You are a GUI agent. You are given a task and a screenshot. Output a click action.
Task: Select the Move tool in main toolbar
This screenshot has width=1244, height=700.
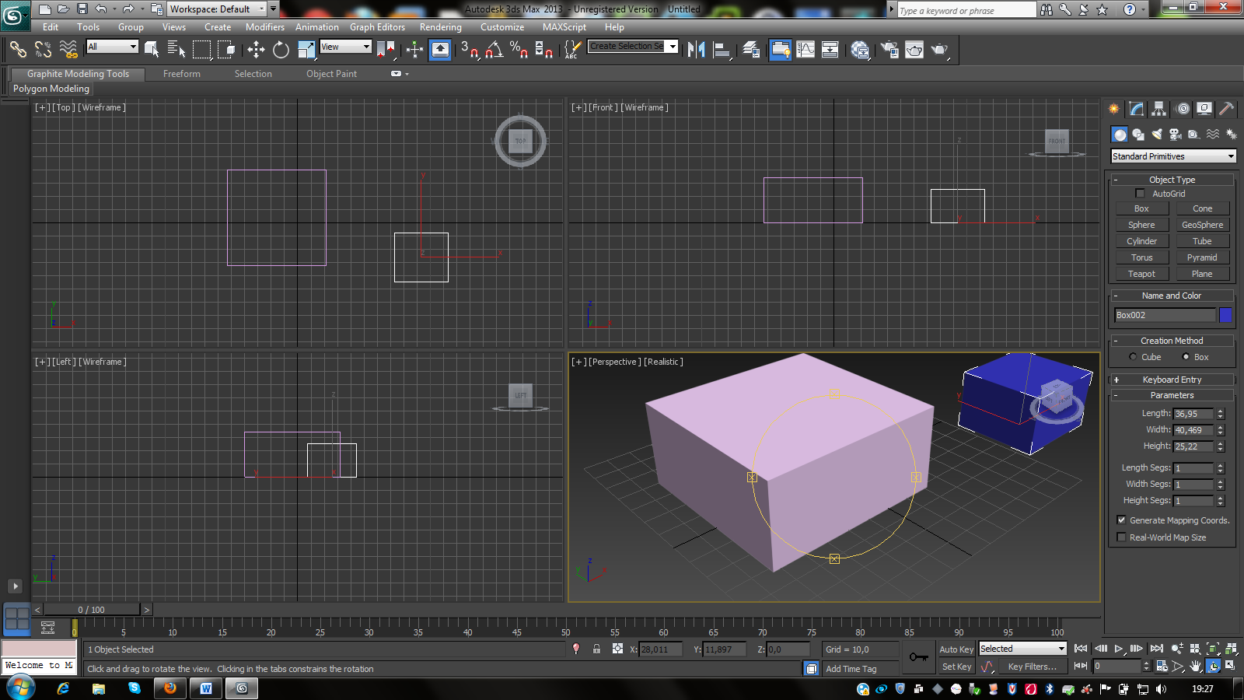256,50
